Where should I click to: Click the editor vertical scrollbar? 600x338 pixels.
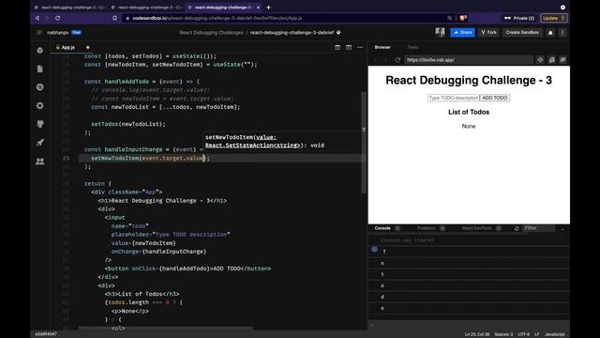[364, 143]
